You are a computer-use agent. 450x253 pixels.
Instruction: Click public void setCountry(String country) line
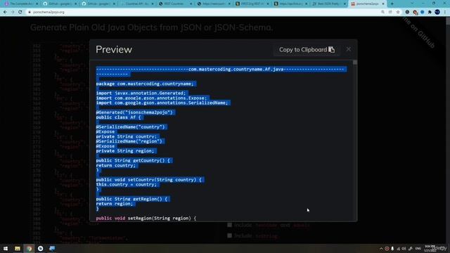(x=148, y=180)
